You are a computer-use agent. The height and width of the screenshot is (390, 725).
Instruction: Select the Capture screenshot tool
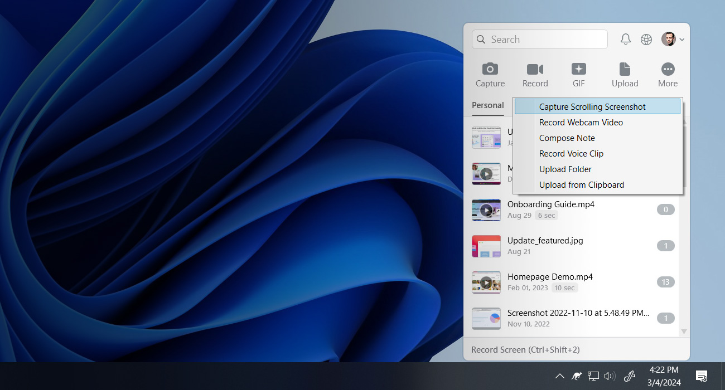pos(490,74)
